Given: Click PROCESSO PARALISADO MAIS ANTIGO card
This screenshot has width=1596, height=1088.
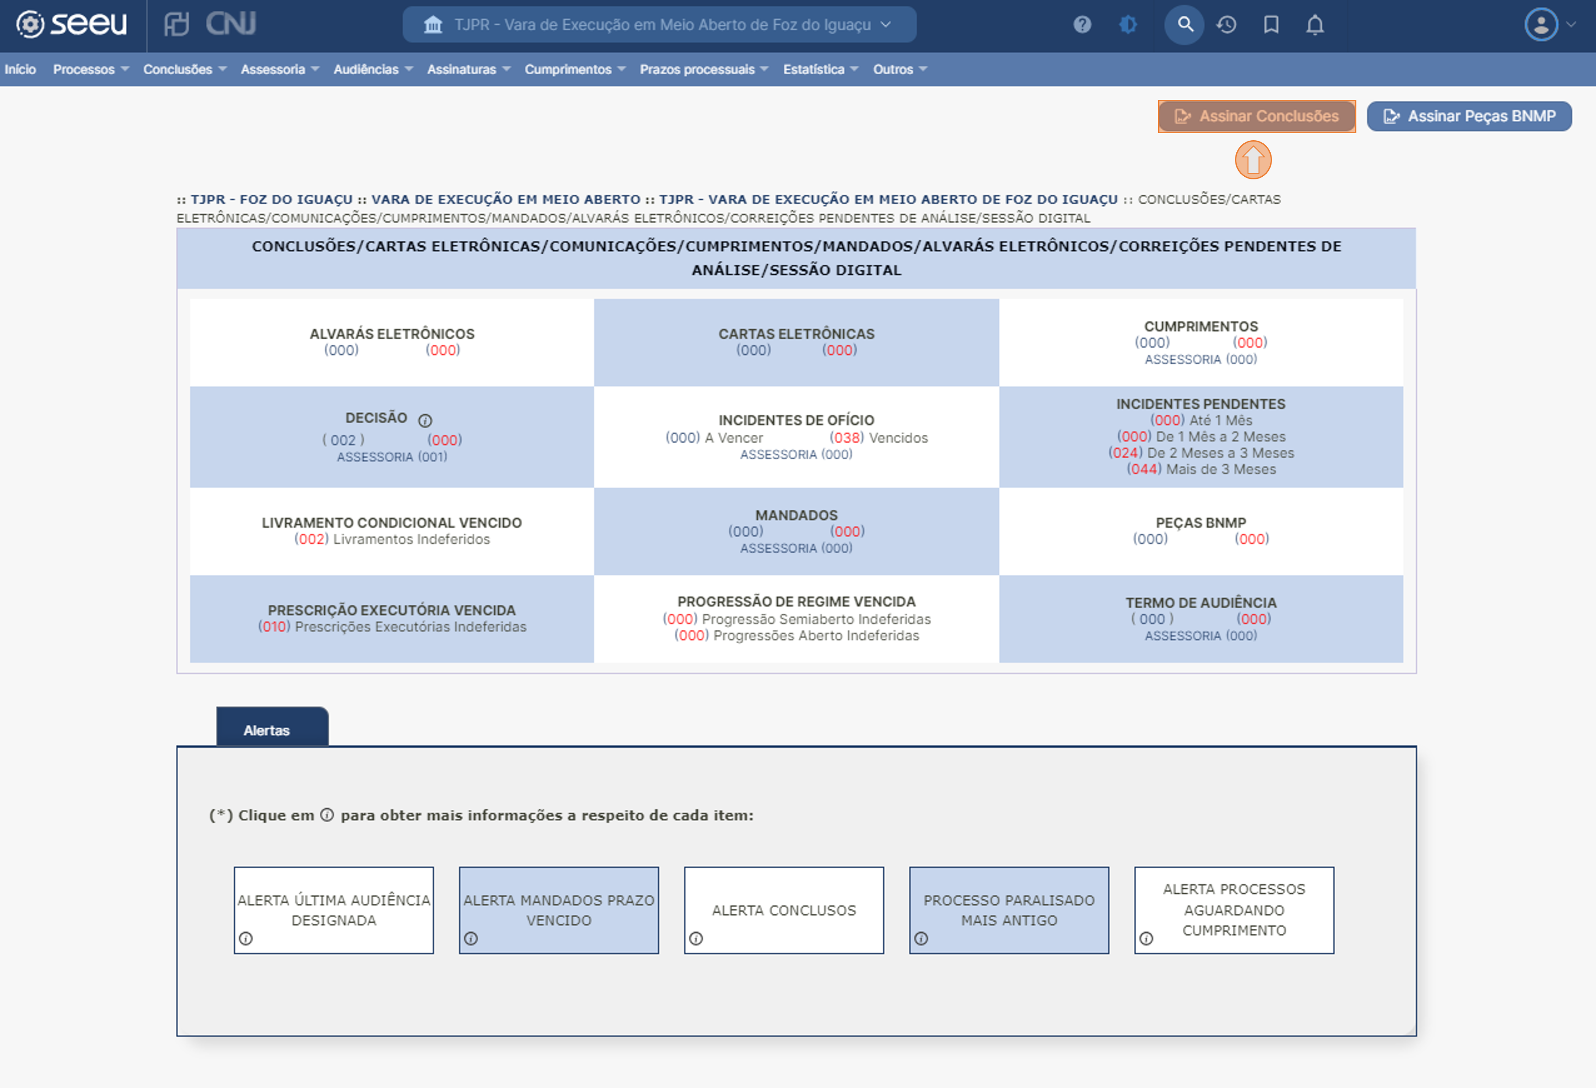Looking at the screenshot, I should (x=1009, y=910).
